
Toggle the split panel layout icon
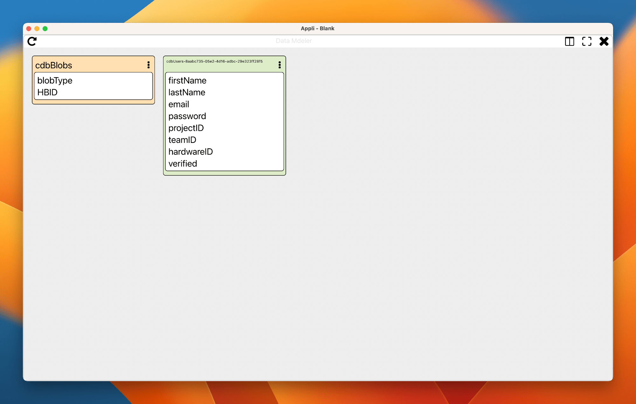[x=569, y=41]
